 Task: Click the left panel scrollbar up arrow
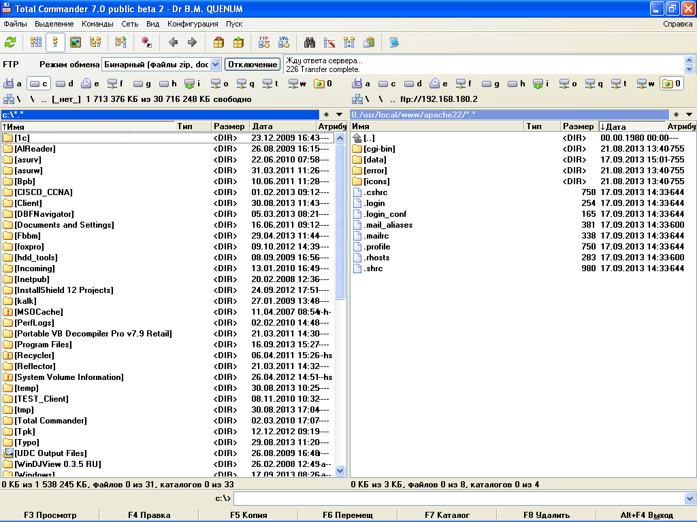(x=340, y=138)
